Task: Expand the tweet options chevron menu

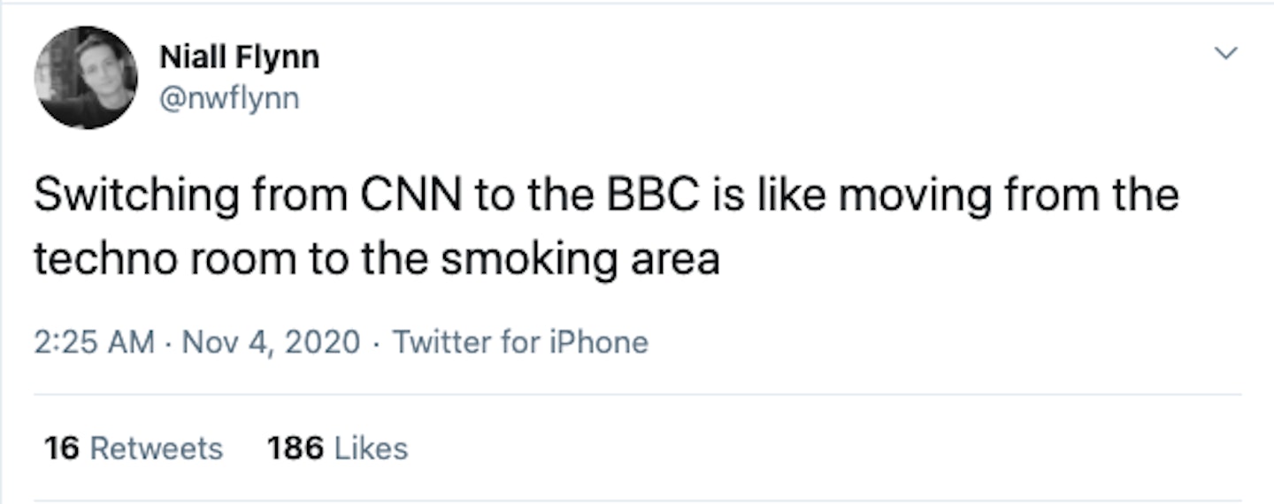Action: point(1225,54)
